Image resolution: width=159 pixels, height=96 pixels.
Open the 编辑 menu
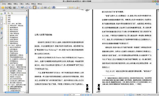coord(10,4)
